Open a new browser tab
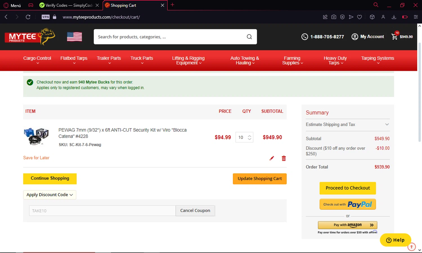The height and width of the screenshot is (253, 422). pyautogui.click(x=172, y=5)
